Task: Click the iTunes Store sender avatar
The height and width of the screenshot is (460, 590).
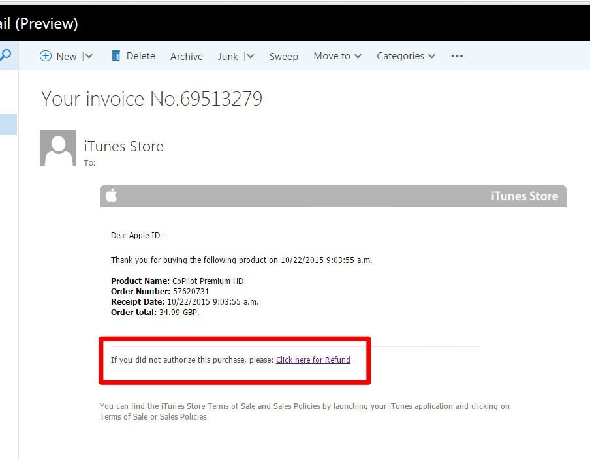Action: [58, 148]
